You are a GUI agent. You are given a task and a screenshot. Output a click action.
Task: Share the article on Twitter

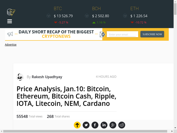(86, 125)
